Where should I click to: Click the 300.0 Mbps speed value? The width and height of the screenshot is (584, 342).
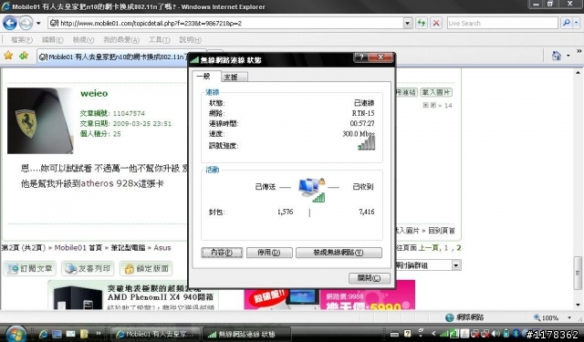359,133
